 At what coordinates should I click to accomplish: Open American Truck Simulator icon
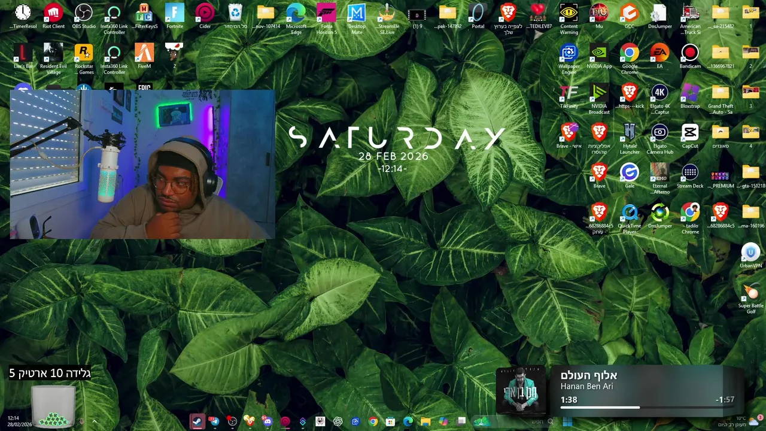pos(690,19)
